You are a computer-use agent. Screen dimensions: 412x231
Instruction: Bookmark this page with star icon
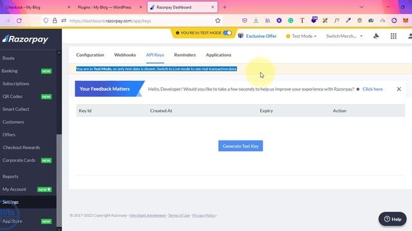pos(218,21)
